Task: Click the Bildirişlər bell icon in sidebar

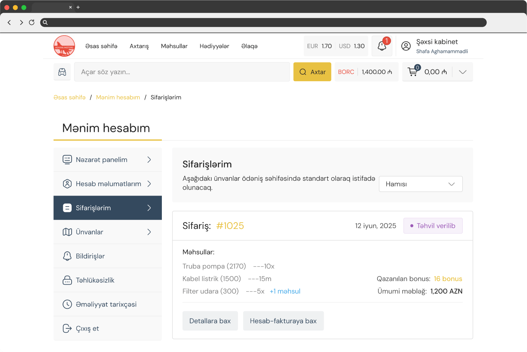Action: (67, 256)
